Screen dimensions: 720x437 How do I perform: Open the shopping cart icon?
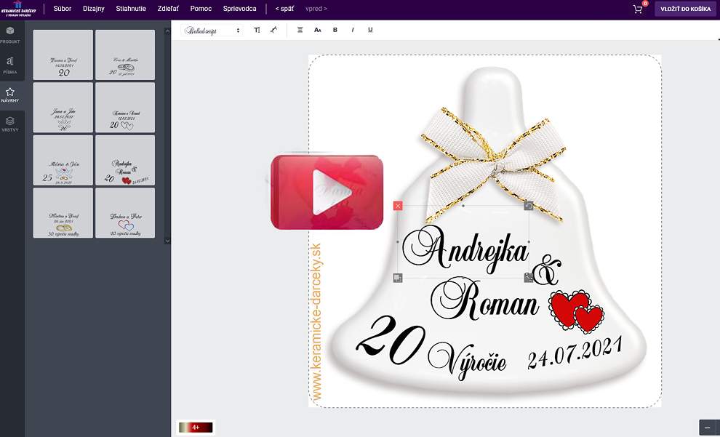pyautogui.click(x=639, y=9)
